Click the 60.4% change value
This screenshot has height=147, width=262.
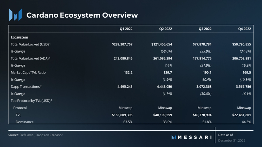click(x=207, y=80)
